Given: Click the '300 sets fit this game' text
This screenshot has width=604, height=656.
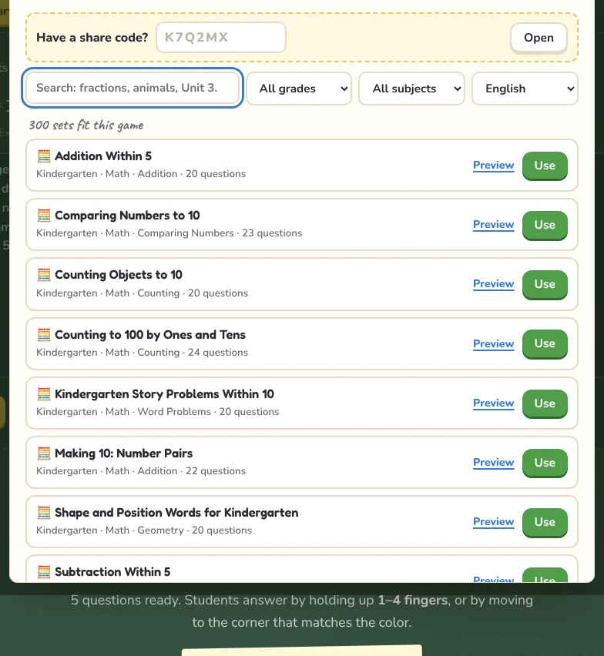Looking at the screenshot, I should (86, 125).
